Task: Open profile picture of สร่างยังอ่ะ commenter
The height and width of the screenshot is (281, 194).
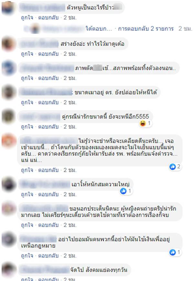Action: (8, 43)
